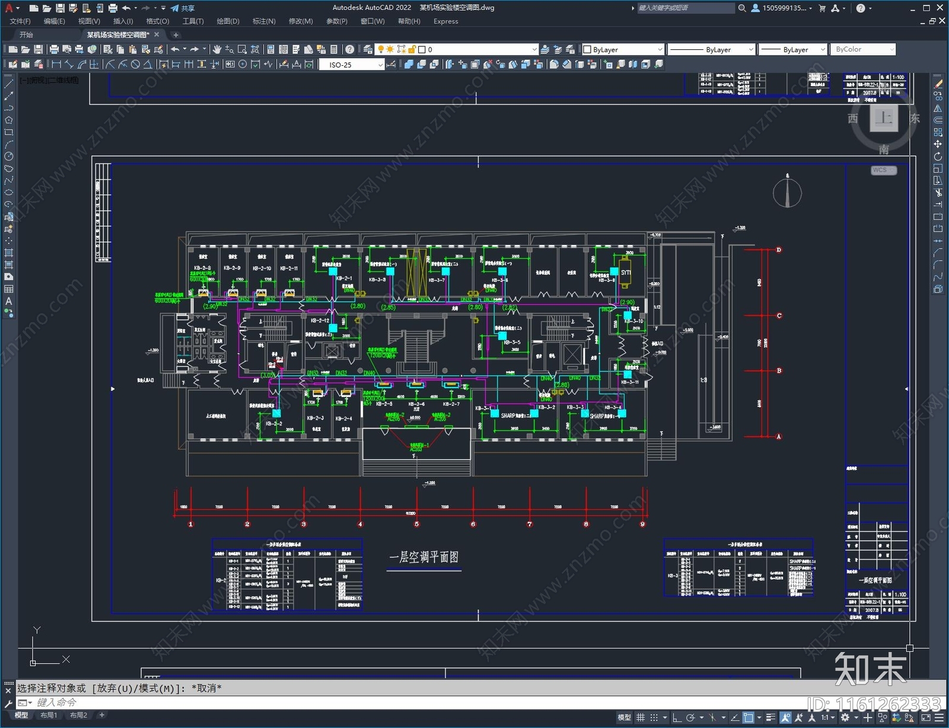The width and height of the screenshot is (949, 728).
Task: Toggle annotation visibility in status bar
Action: click(785, 718)
